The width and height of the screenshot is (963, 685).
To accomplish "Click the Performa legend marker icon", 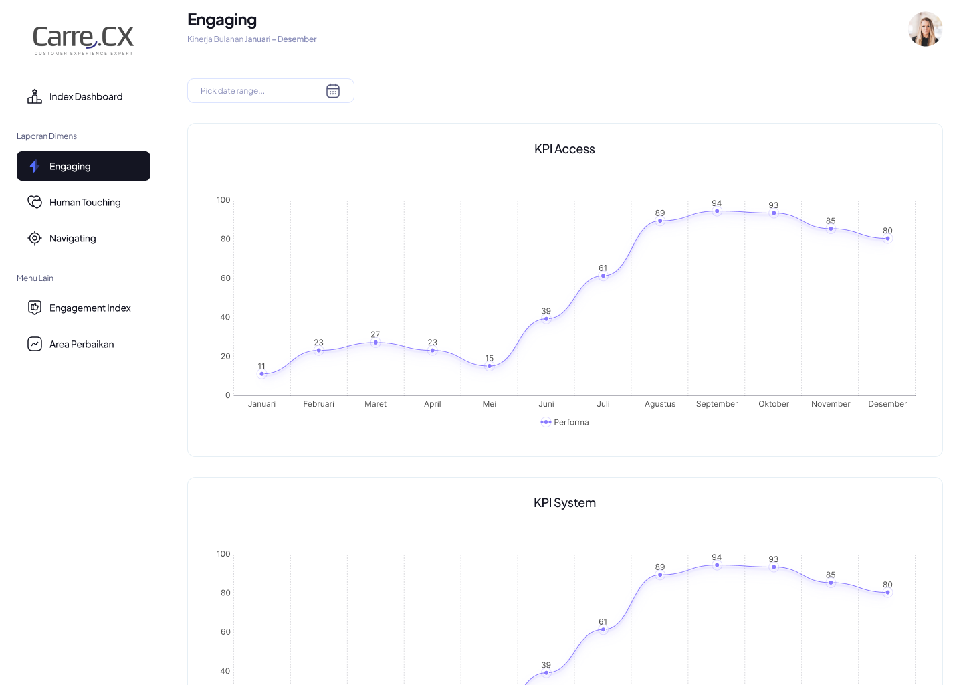I will point(546,422).
